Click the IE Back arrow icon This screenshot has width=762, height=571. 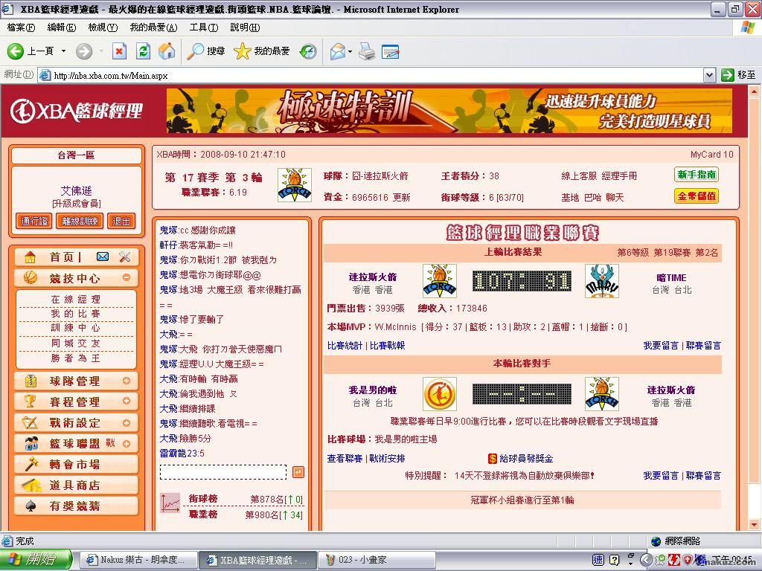click(15, 51)
